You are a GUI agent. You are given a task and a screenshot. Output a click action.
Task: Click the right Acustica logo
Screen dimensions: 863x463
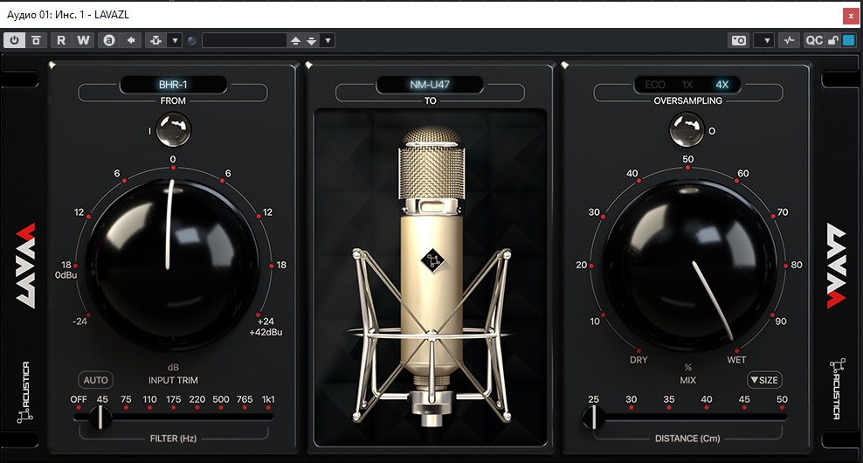click(837, 390)
